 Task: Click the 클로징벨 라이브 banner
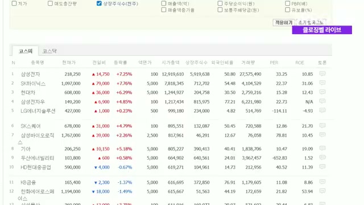point(322,30)
